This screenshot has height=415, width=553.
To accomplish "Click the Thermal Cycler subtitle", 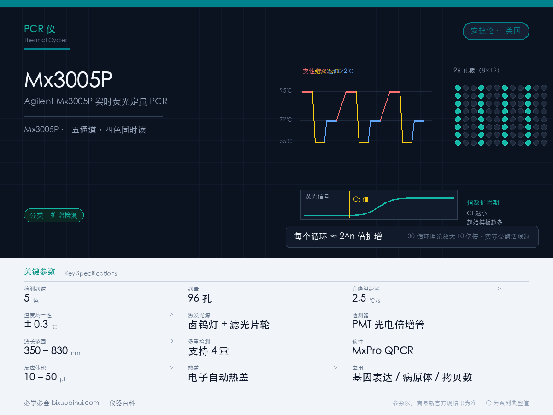I will coord(46,40).
